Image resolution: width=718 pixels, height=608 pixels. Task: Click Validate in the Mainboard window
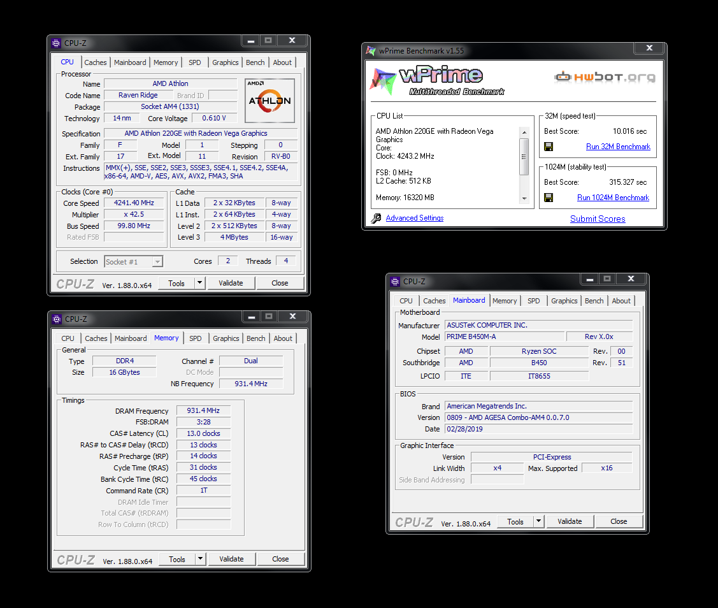click(570, 521)
